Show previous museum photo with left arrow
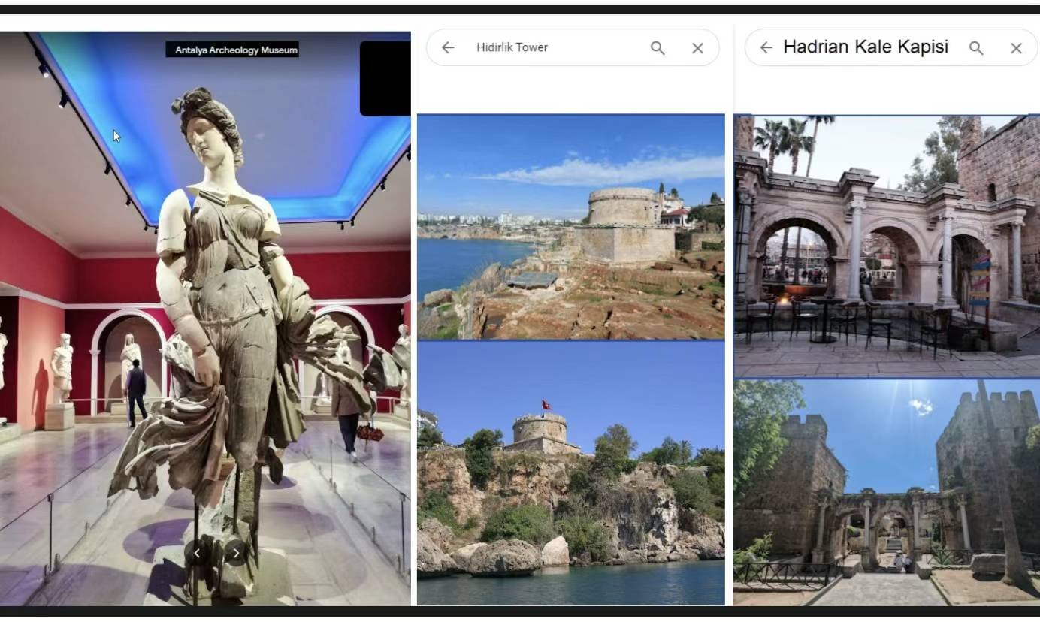Image resolution: width=1040 pixels, height=622 pixels. (197, 553)
